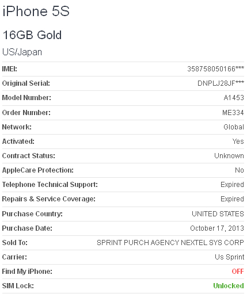Click the AppleCare Protection value No
The height and width of the screenshot is (294, 247).
[x=240, y=170]
